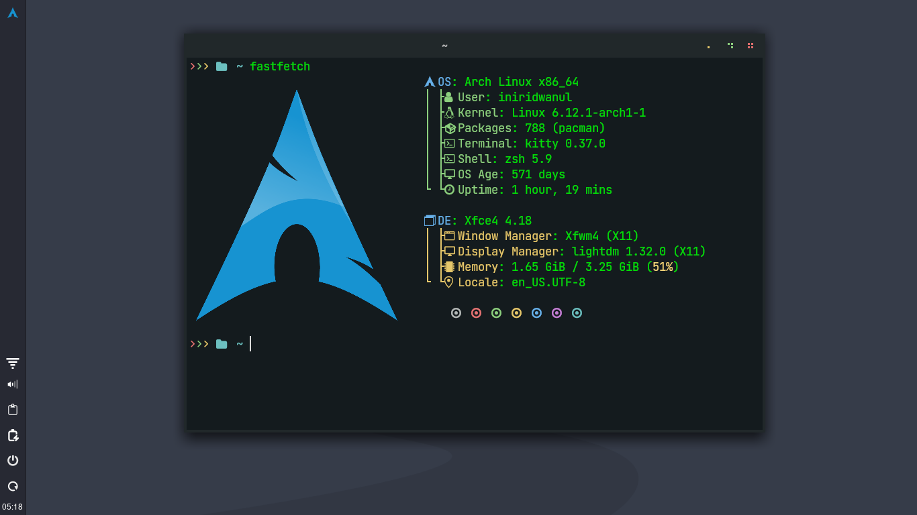Click the cyan color circle
The image size is (917, 515).
click(x=577, y=313)
